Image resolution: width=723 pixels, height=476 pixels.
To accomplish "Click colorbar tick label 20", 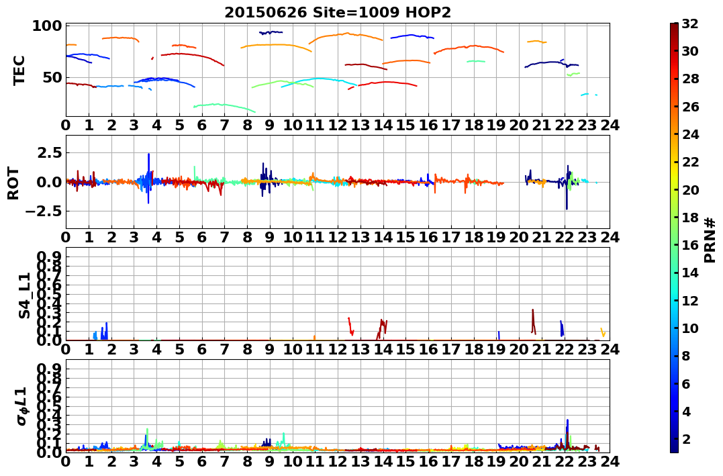I will click(691, 189).
